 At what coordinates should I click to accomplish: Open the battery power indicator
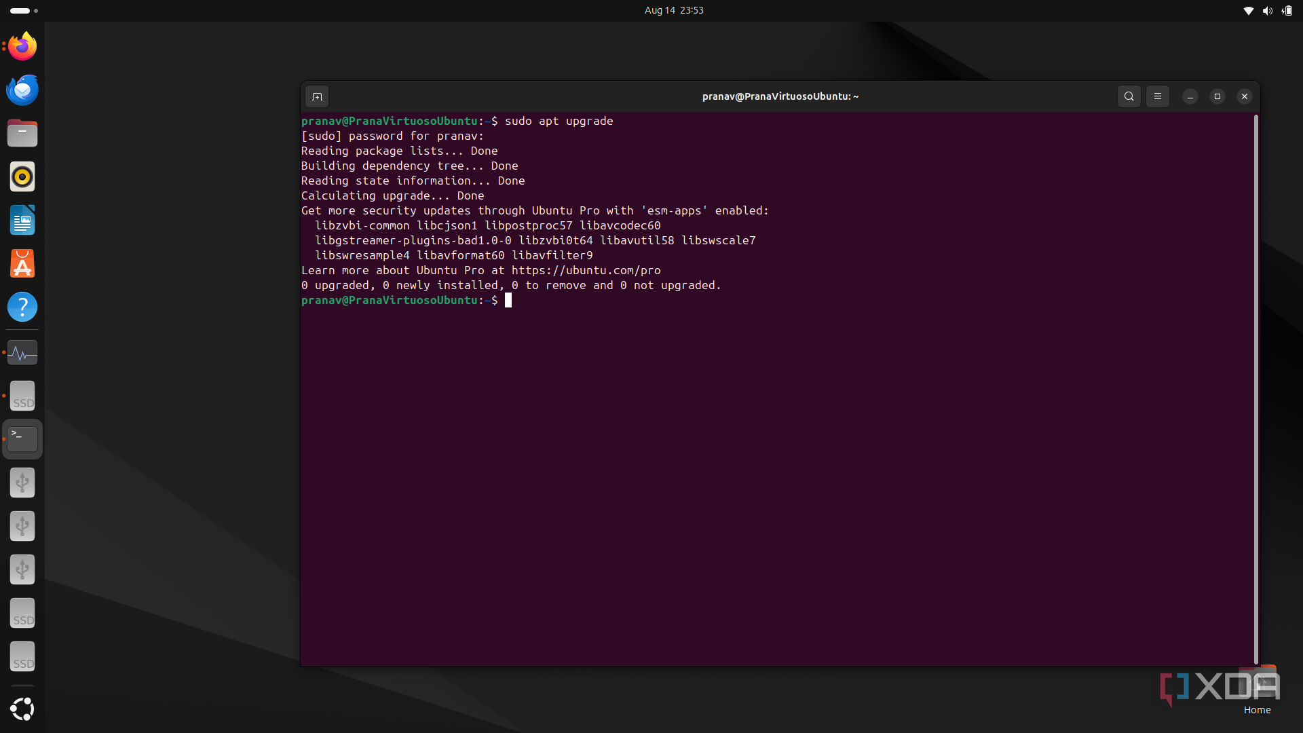point(1287,11)
